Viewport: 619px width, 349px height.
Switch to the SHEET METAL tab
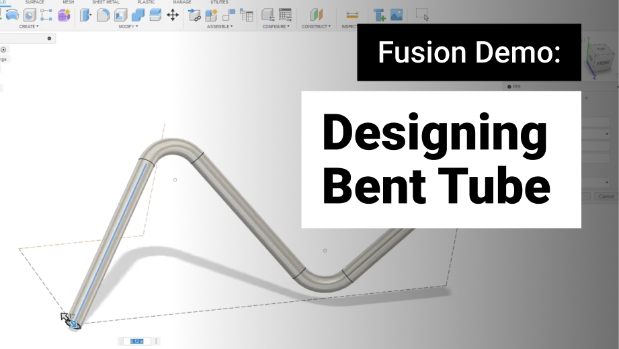tap(106, 2)
